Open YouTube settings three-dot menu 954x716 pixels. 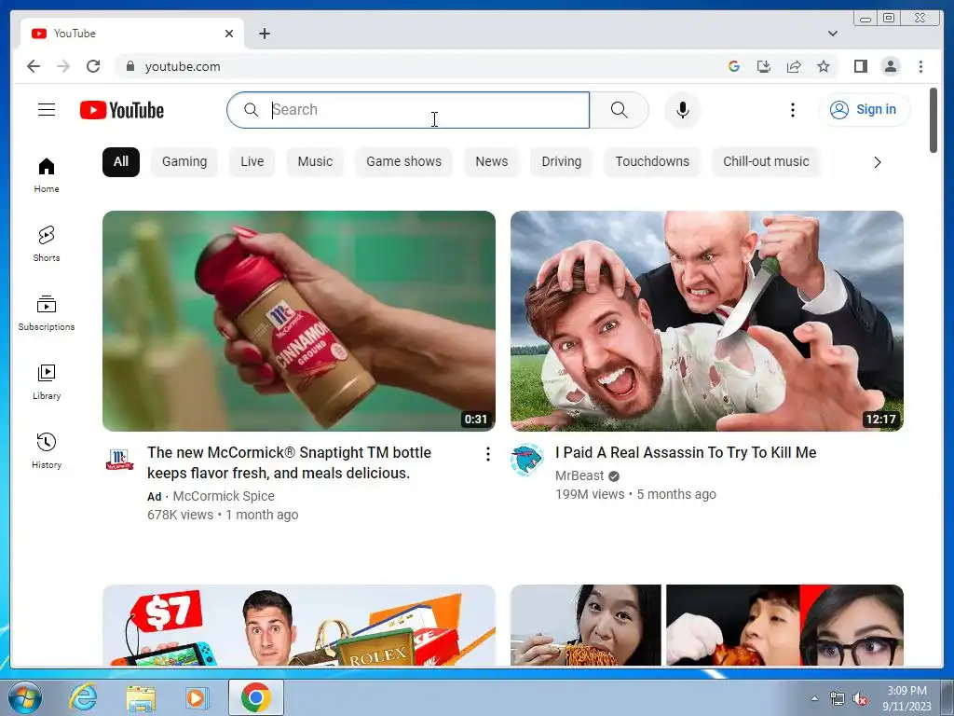[792, 110]
